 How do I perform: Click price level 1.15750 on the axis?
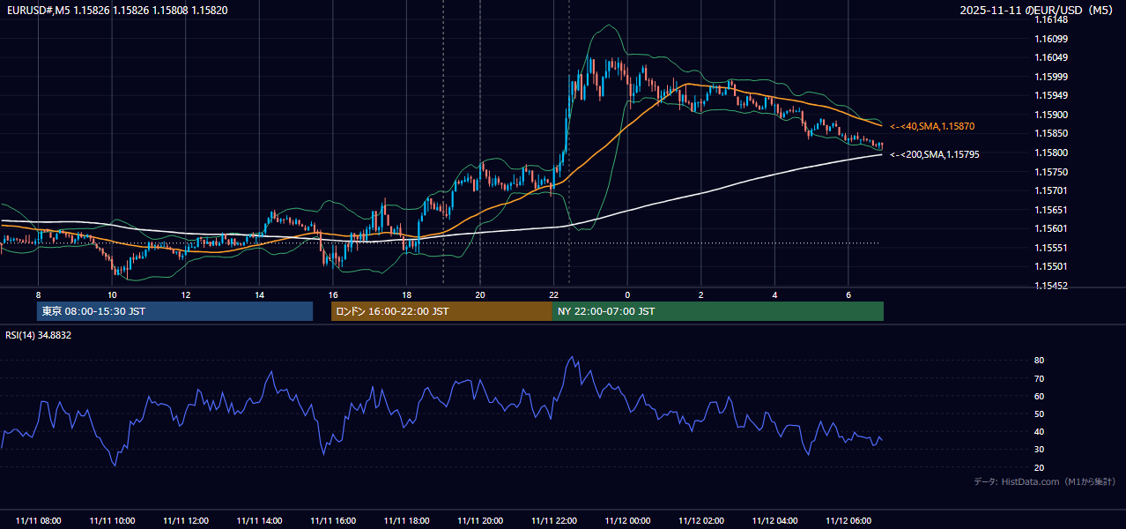point(1051,172)
